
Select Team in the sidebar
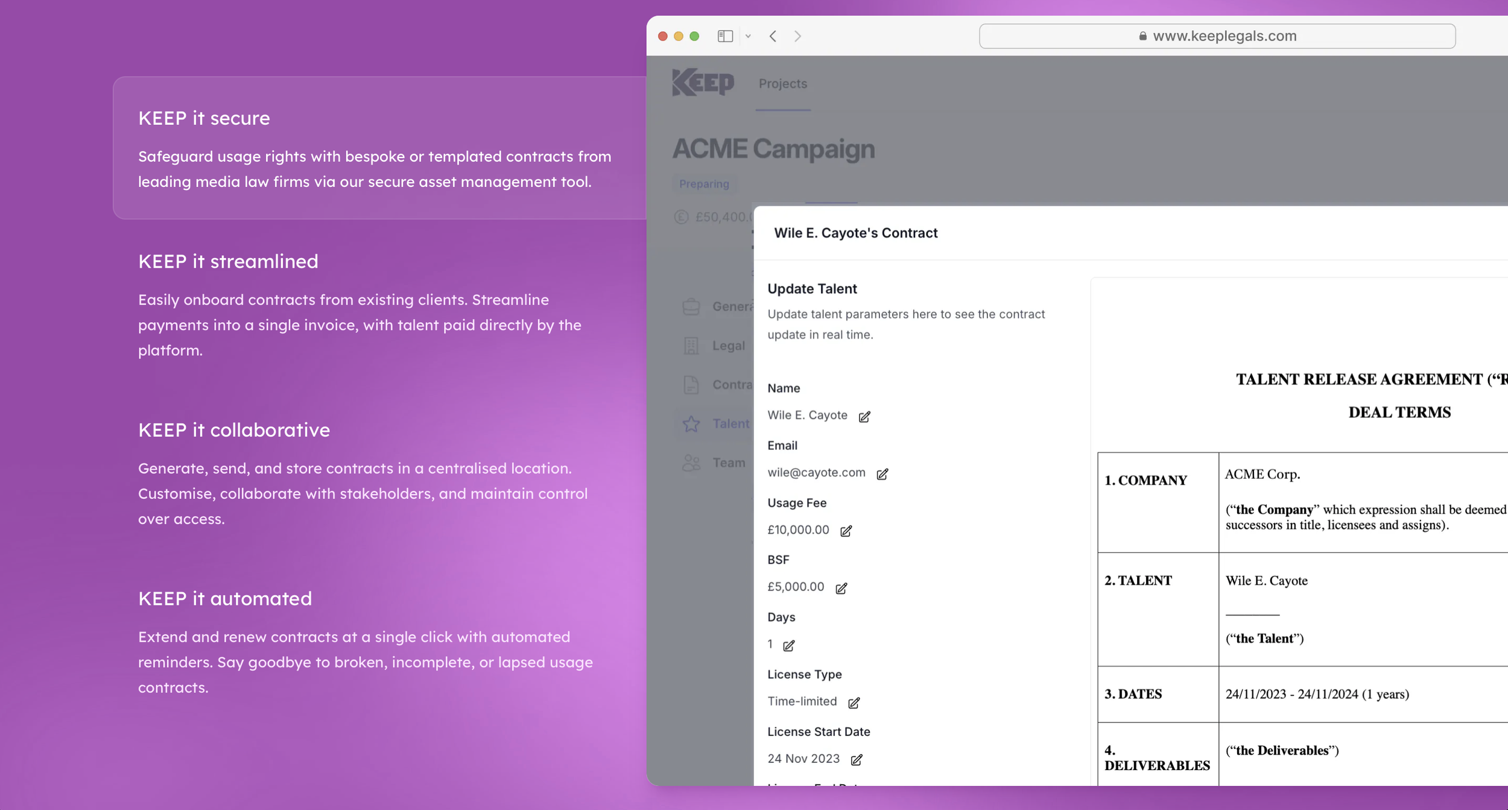[x=728, y=463]
